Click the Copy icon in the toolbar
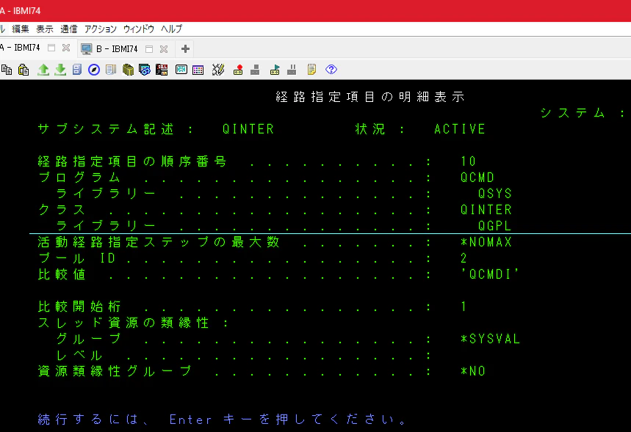The height and width of the screenshot is (432, 631). (7, 70)
